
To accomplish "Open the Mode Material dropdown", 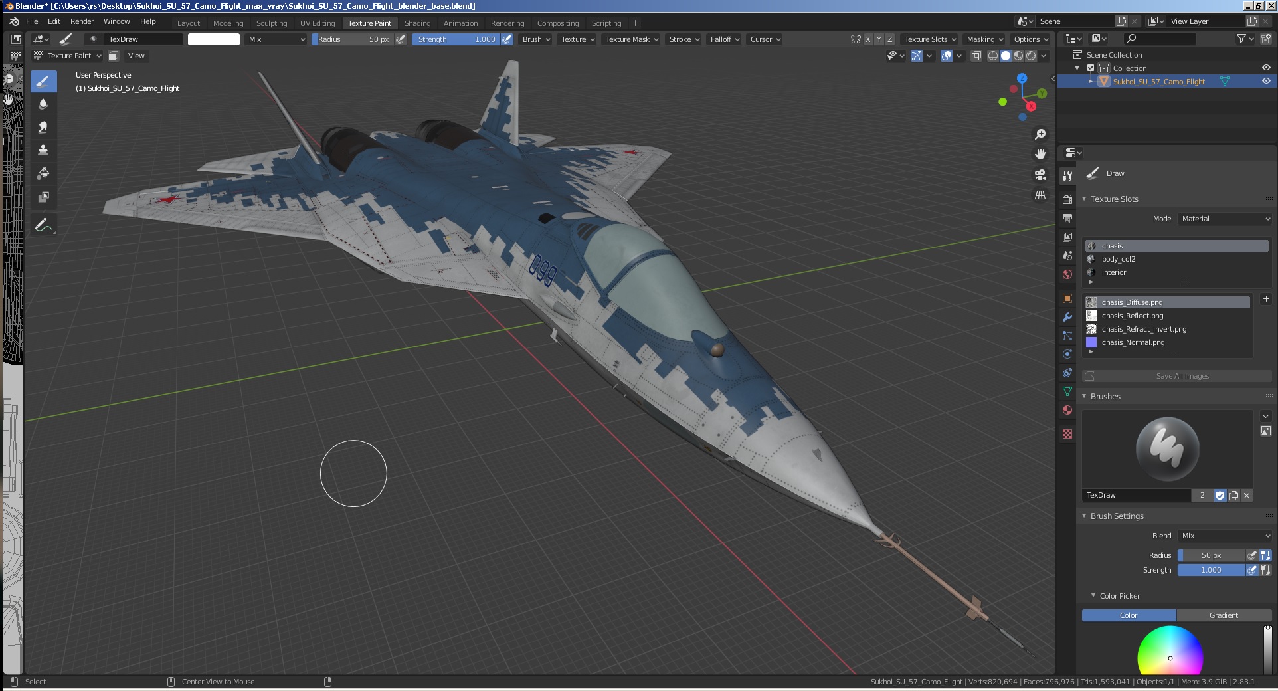I will point(1226,219).
